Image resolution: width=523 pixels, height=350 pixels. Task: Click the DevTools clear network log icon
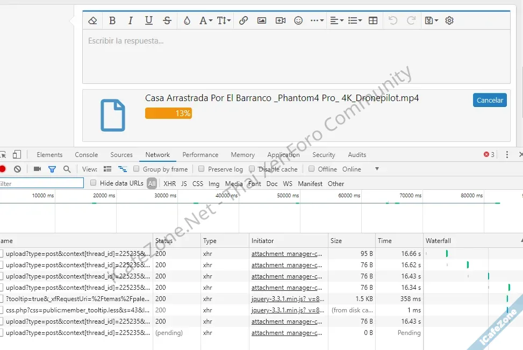(17, 169)
